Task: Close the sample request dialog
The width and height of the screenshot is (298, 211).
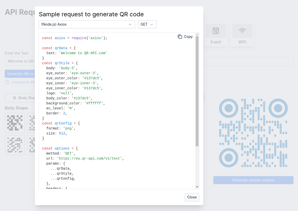Action: 192,197
